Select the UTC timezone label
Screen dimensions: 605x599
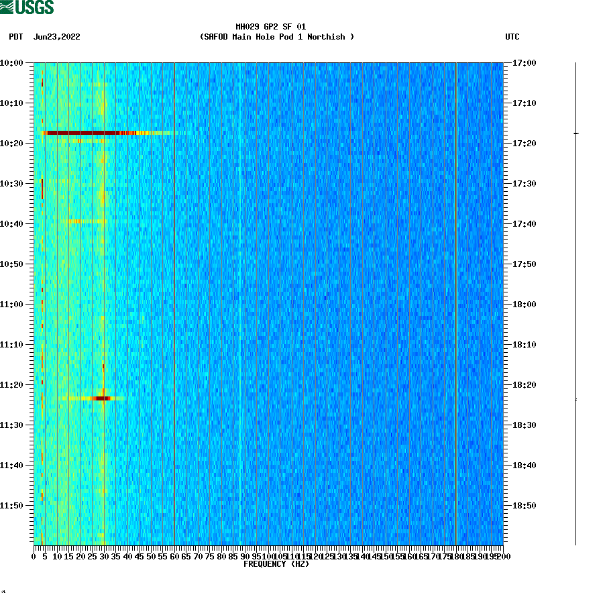514,38
